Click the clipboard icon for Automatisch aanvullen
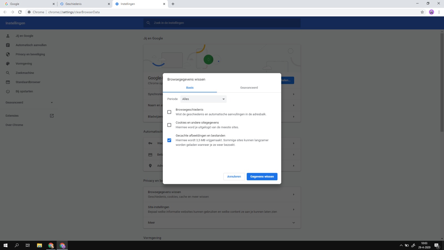 click(x=8, y=45)
